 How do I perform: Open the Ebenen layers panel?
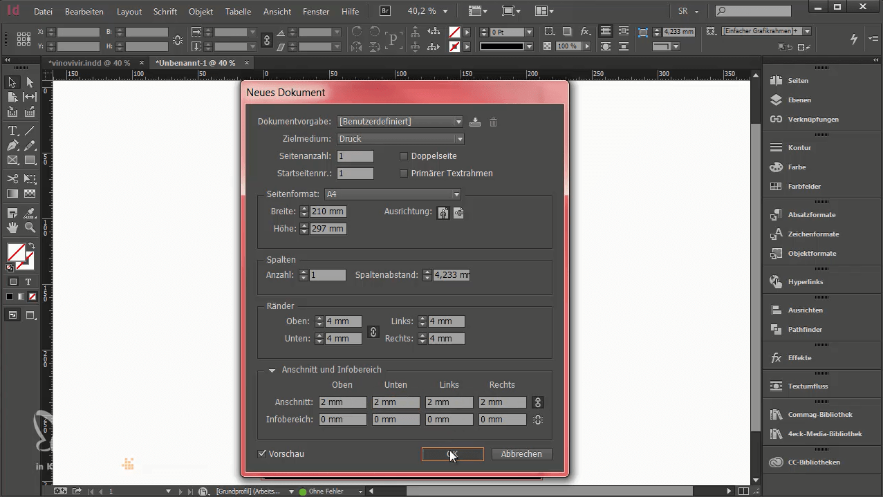[x=799, y=100]
